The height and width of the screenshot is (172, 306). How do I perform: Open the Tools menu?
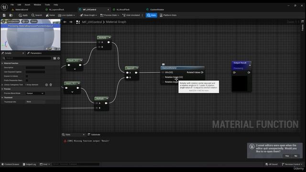click(x=47, y=5)
